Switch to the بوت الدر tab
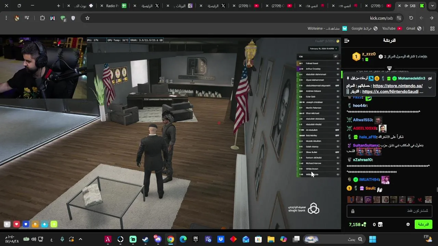This screenshot has width=438, height=246. 80,6
